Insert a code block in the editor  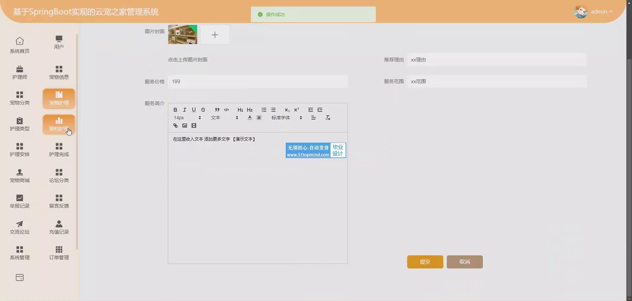(x=226, y=110)
